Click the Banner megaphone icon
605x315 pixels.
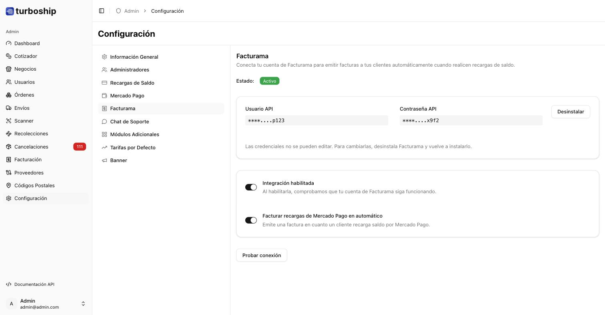pos(104,160)
